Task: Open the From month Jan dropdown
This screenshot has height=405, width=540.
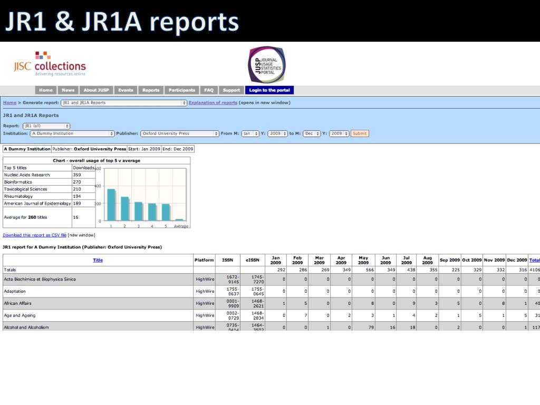Action: (x=250, y=133)
